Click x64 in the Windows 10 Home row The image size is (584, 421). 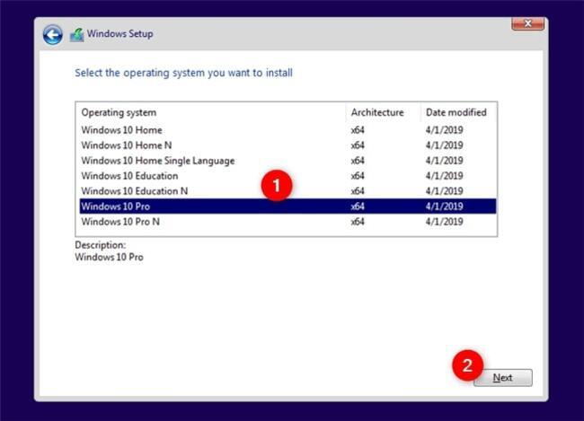pyautogui.click(x=358, y=130)
